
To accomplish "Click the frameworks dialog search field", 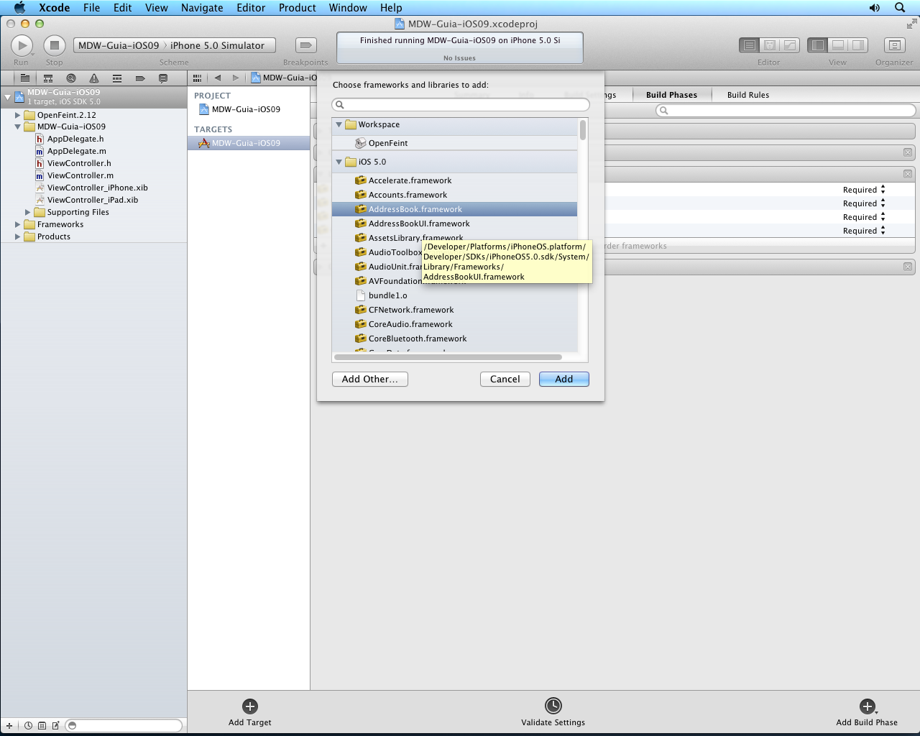I will (x=461, y=105).
